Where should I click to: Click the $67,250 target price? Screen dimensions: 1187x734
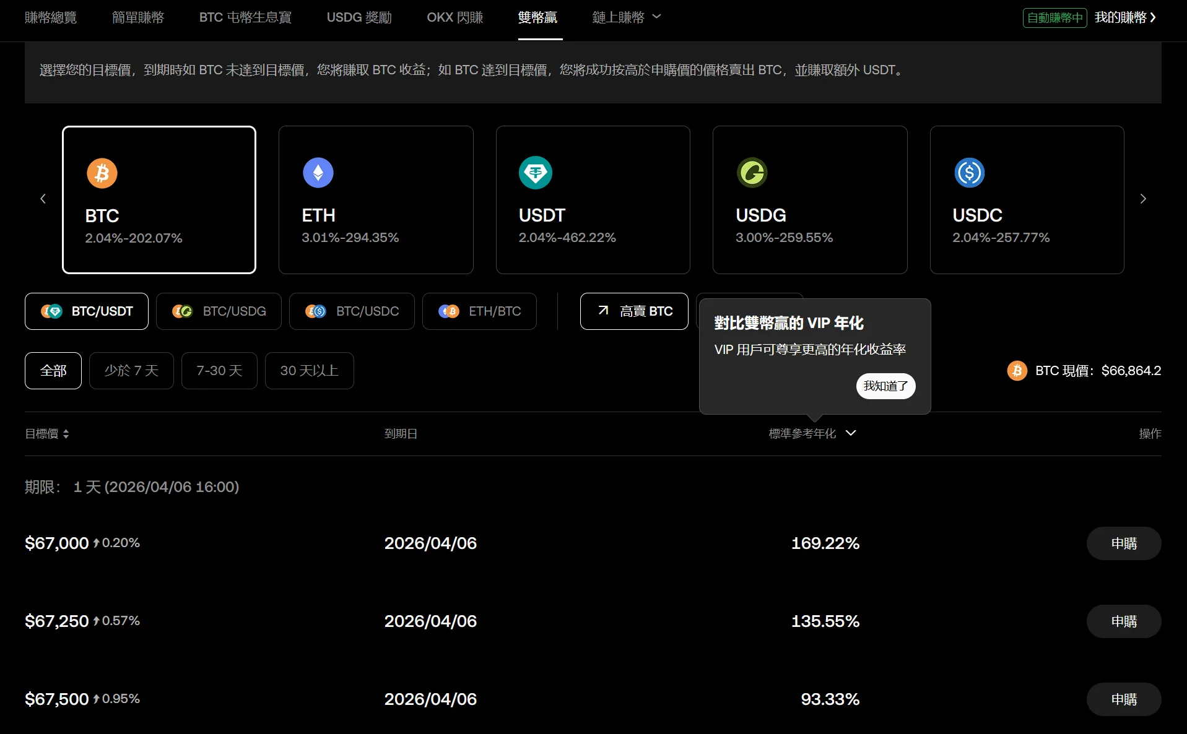57,621
